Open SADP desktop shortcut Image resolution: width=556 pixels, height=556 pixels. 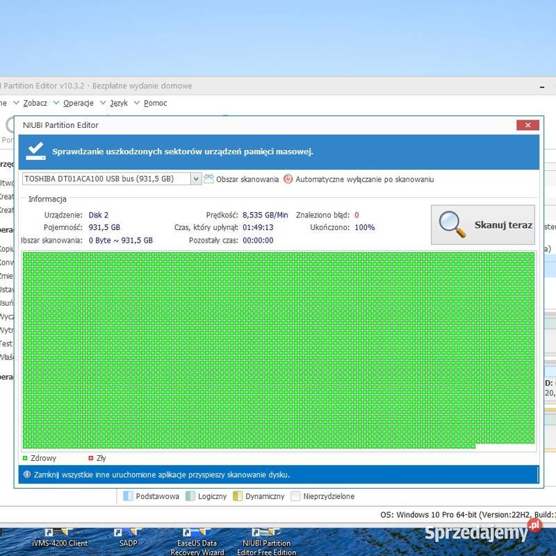point(128,538)
